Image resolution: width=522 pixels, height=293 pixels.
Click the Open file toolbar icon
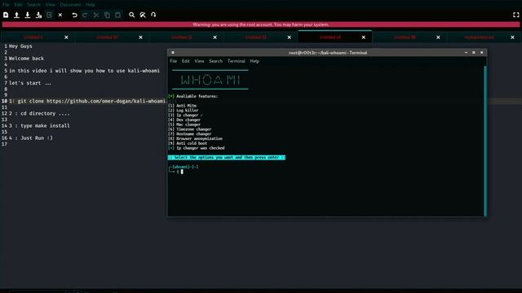click(16, 15)
